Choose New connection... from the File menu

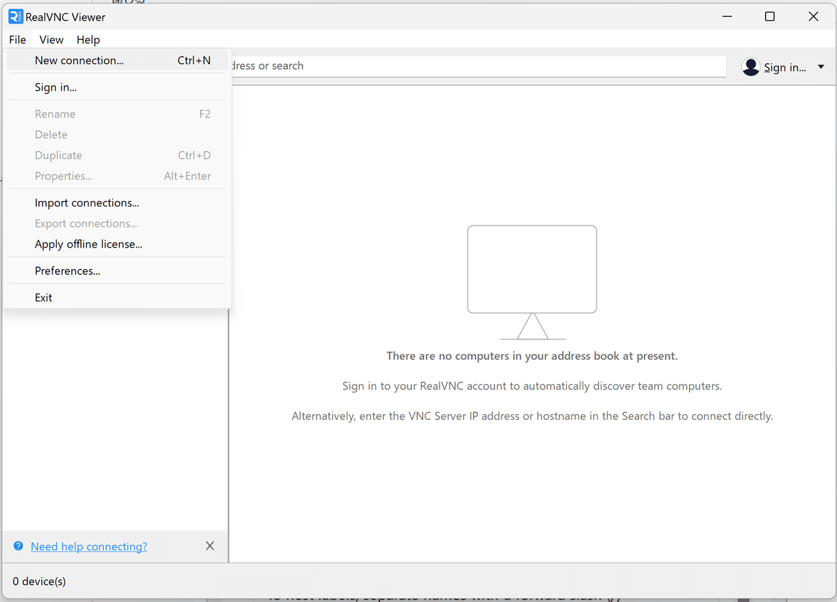117,61
